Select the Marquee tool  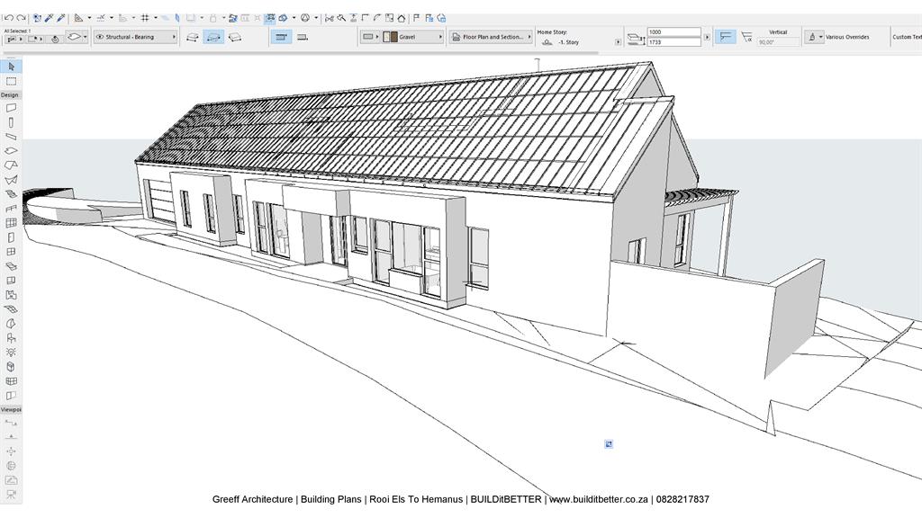coord(11,81)
